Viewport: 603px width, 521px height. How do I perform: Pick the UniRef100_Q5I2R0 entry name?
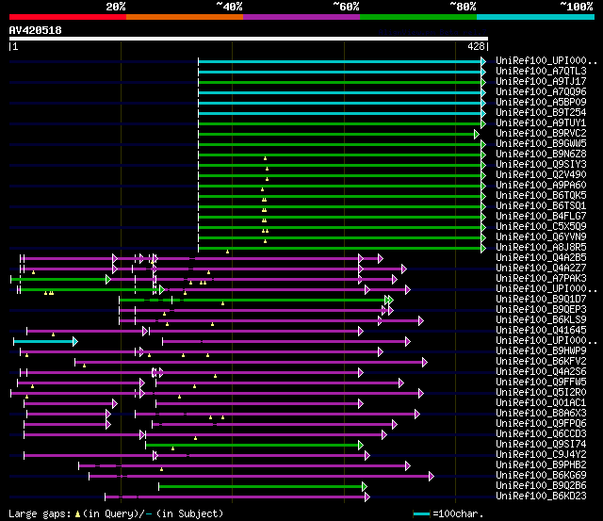pos(541,393)
